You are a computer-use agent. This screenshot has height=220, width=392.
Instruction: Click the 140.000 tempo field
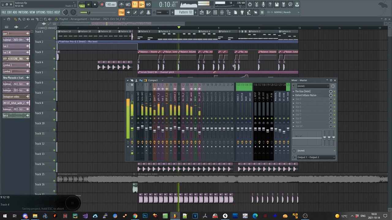pos(111,5)
